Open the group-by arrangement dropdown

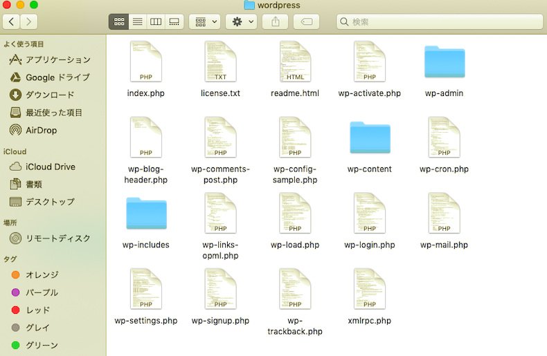(205, 22)
